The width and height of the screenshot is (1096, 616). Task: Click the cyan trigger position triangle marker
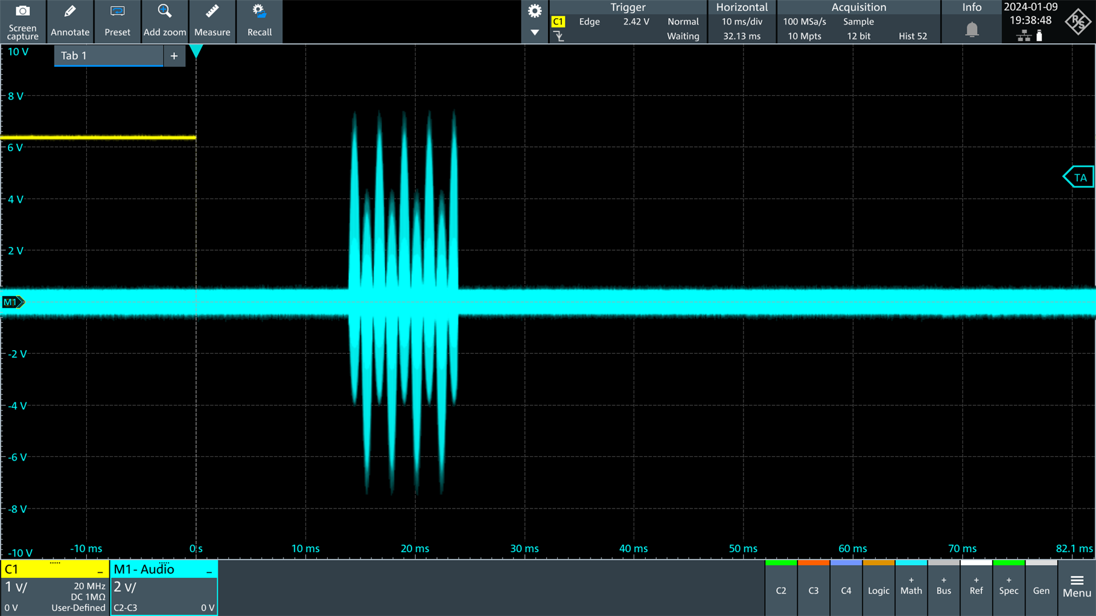pos(196,52)
